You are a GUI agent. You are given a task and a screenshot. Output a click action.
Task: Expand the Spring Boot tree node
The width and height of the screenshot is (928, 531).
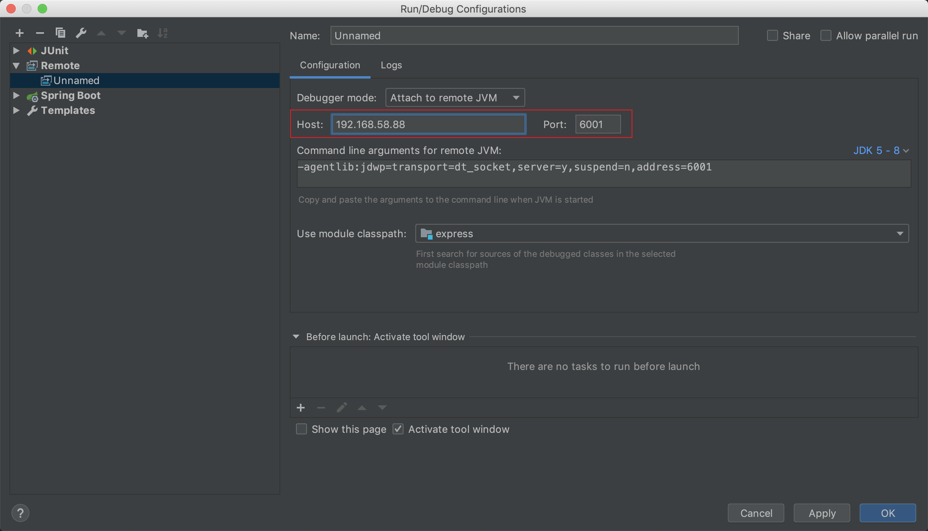[x=16, y=95]
